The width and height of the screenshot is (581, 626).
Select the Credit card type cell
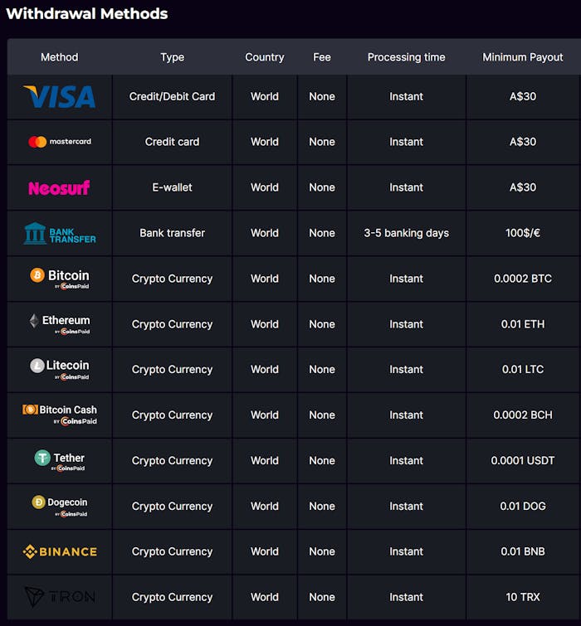click(172, 142)
